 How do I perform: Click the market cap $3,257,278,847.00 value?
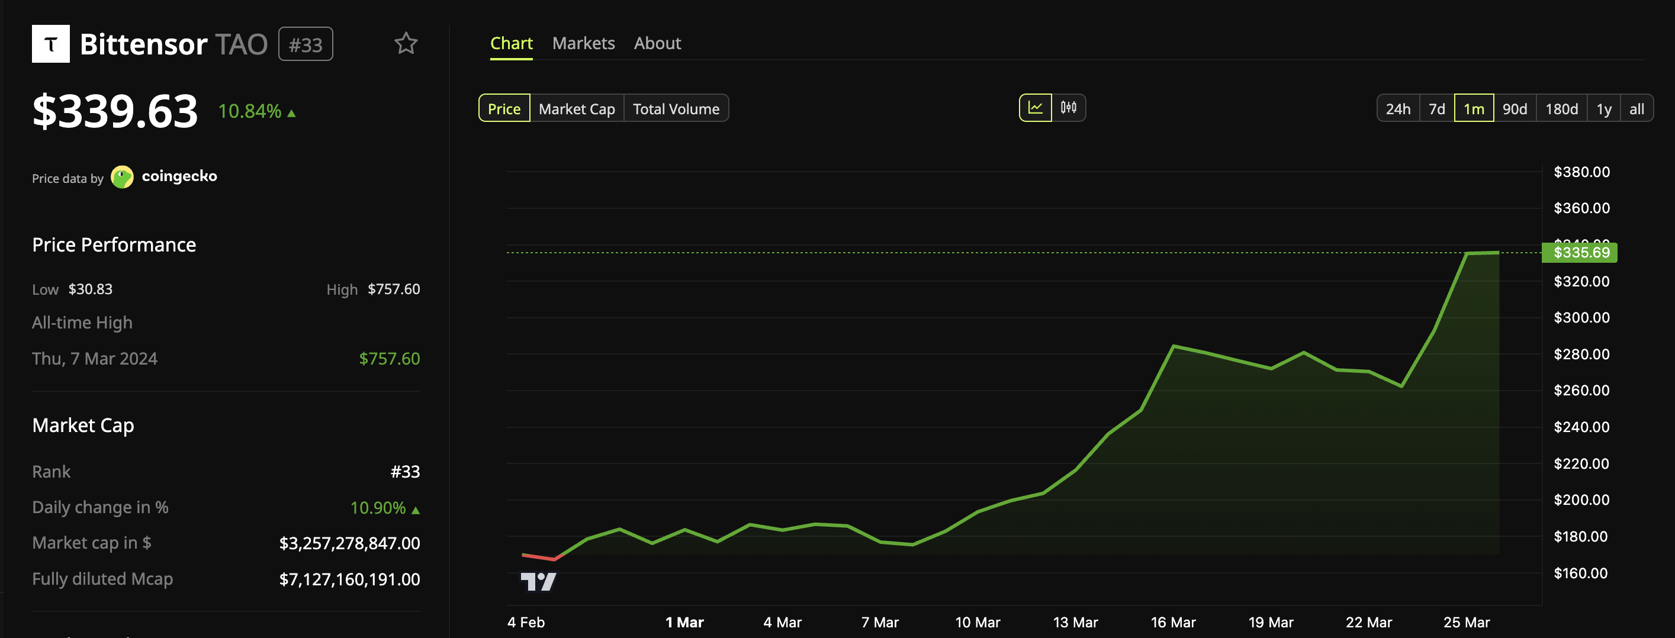click(x=350, y=543)
